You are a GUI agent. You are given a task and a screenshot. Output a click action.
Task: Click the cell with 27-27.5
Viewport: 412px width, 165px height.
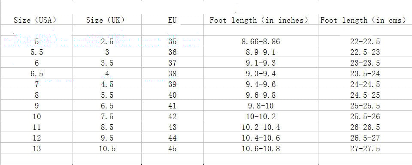(x=365, y=148)
